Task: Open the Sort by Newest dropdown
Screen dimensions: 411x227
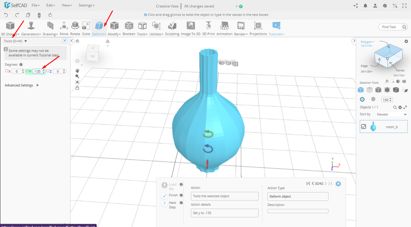Action: [391, 114]
